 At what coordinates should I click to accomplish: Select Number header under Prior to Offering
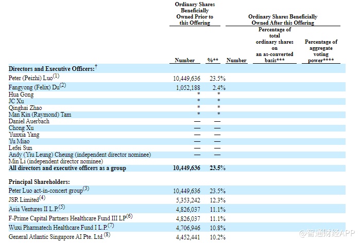pyautogui.click(x=184, y=60)
